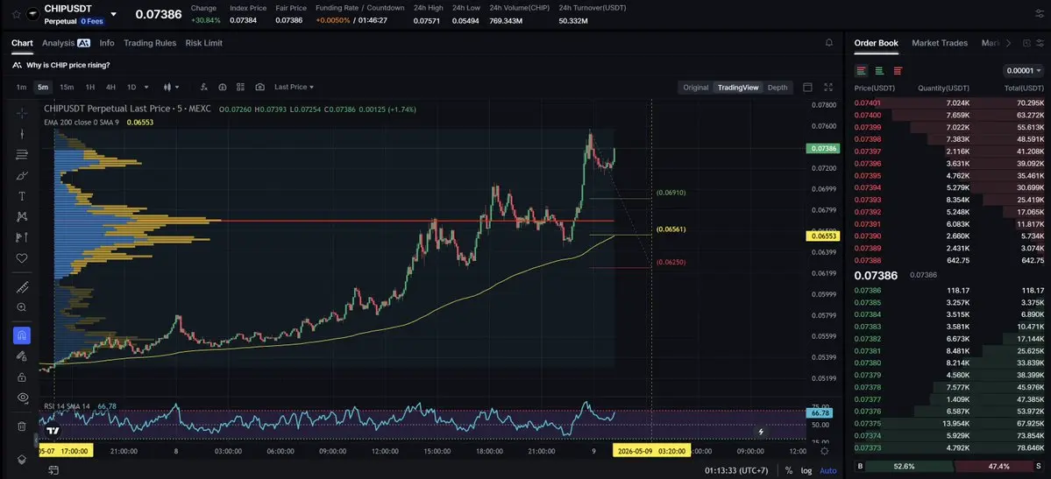Toggle the chart window layout icon
This screenshot has height=479, width=1051.
(807, 87)
